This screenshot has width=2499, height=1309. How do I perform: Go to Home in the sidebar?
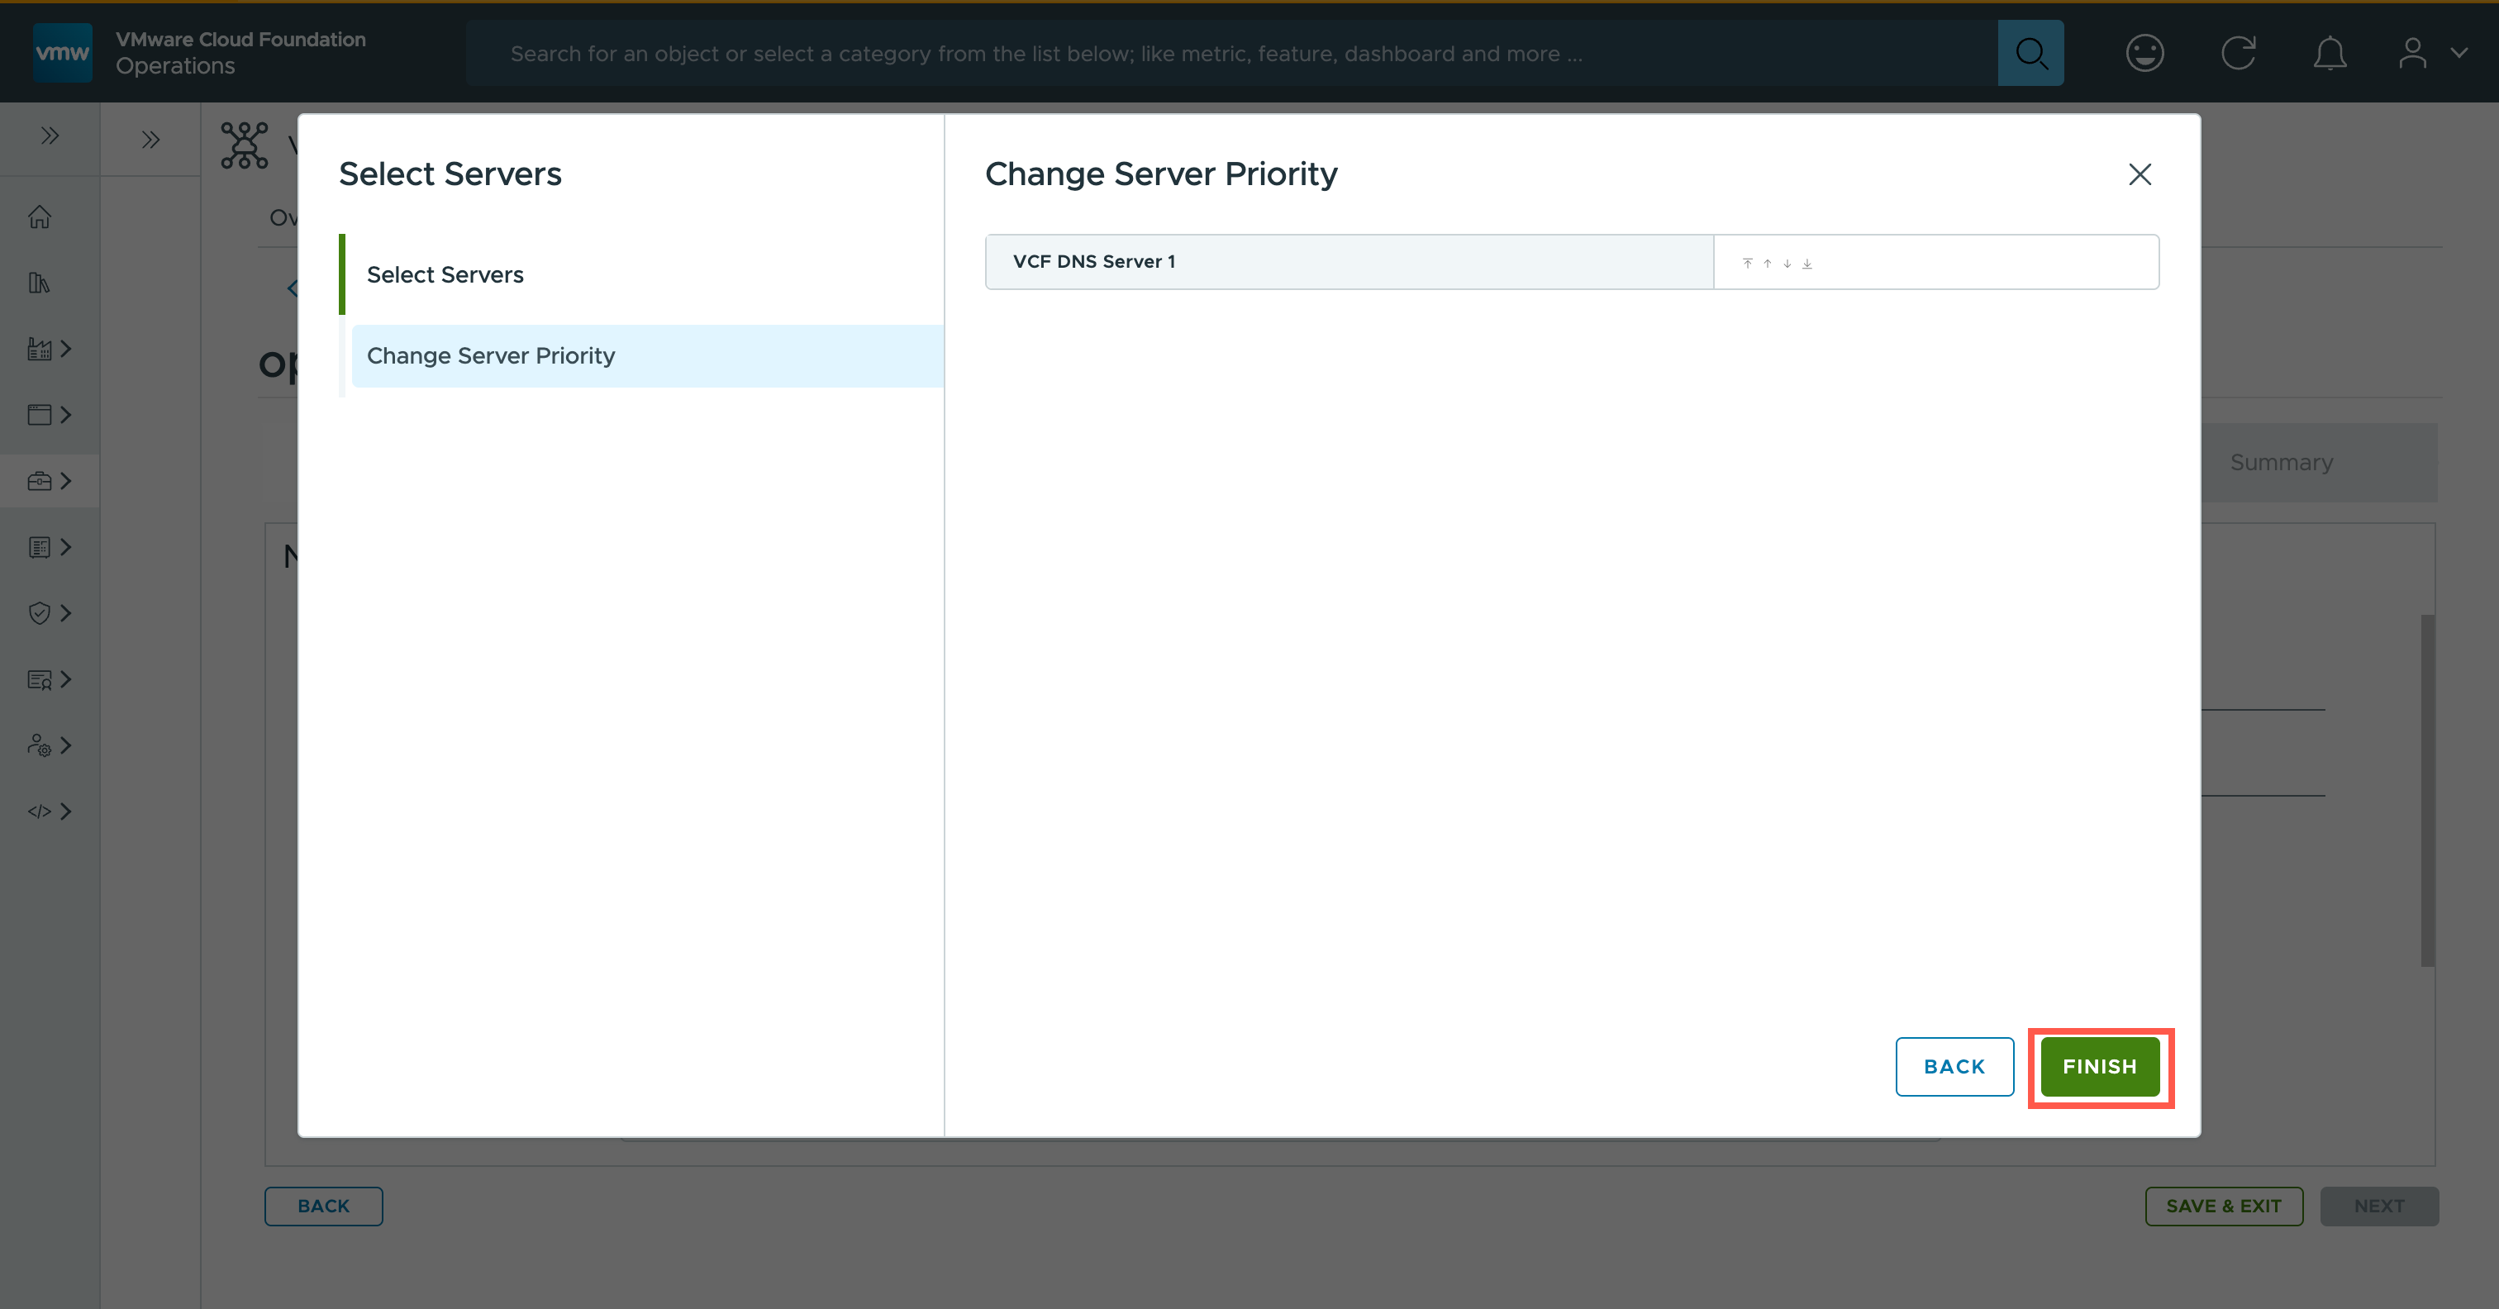point(40,217)
